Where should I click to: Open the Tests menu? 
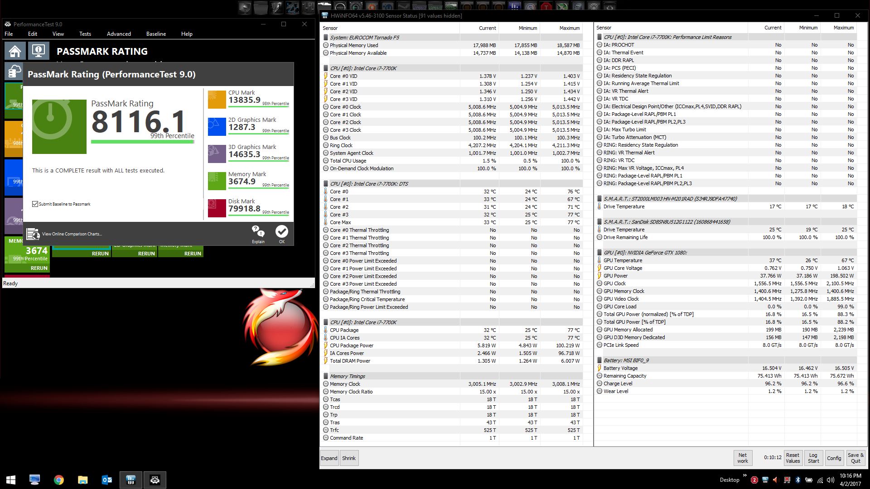85,34
